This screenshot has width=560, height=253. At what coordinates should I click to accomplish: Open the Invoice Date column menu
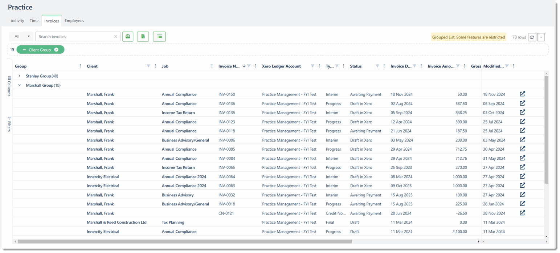click(421, 66)
